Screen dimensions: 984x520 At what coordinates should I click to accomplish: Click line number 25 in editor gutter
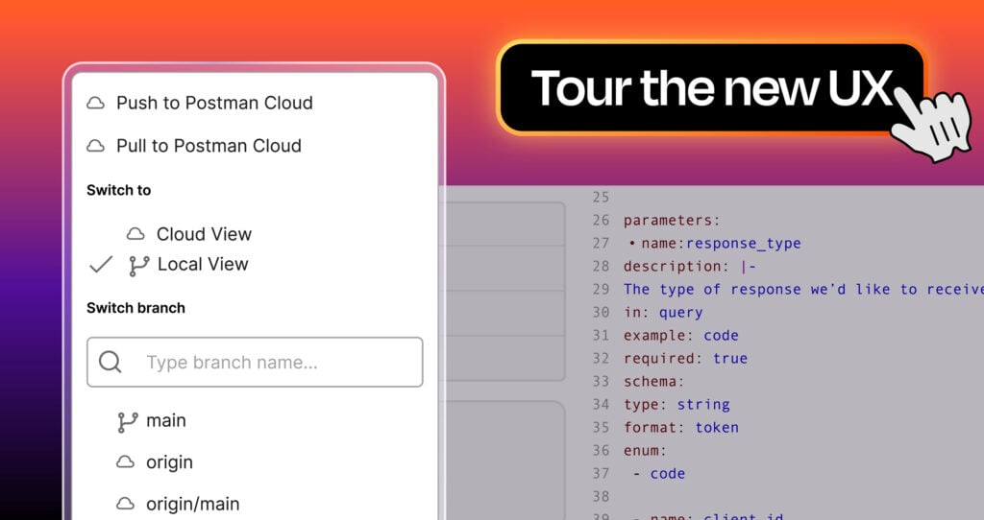click(601, 198)
